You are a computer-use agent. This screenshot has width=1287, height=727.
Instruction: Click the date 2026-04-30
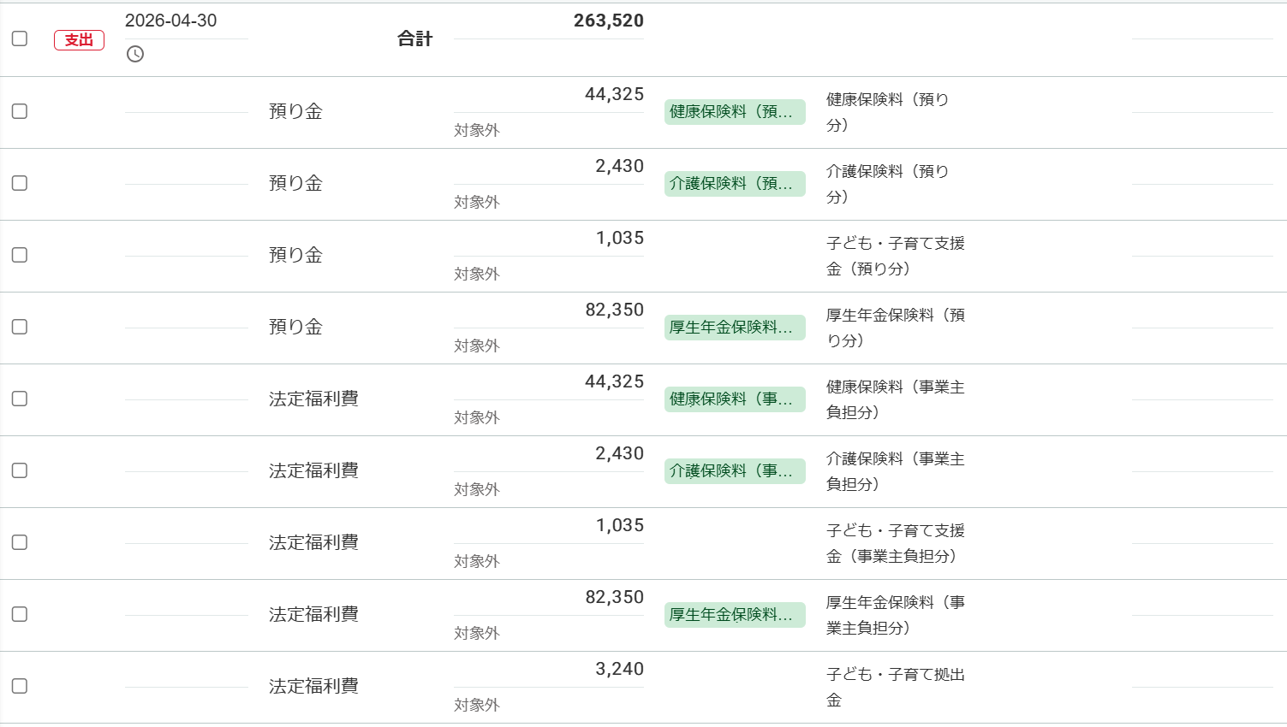point(171,21)
